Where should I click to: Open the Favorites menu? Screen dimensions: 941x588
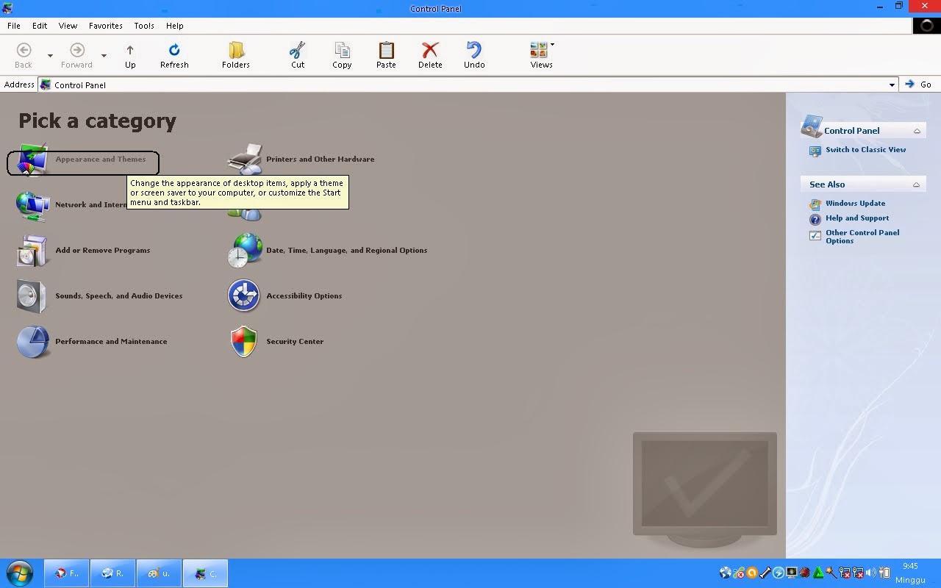[105, 26]
